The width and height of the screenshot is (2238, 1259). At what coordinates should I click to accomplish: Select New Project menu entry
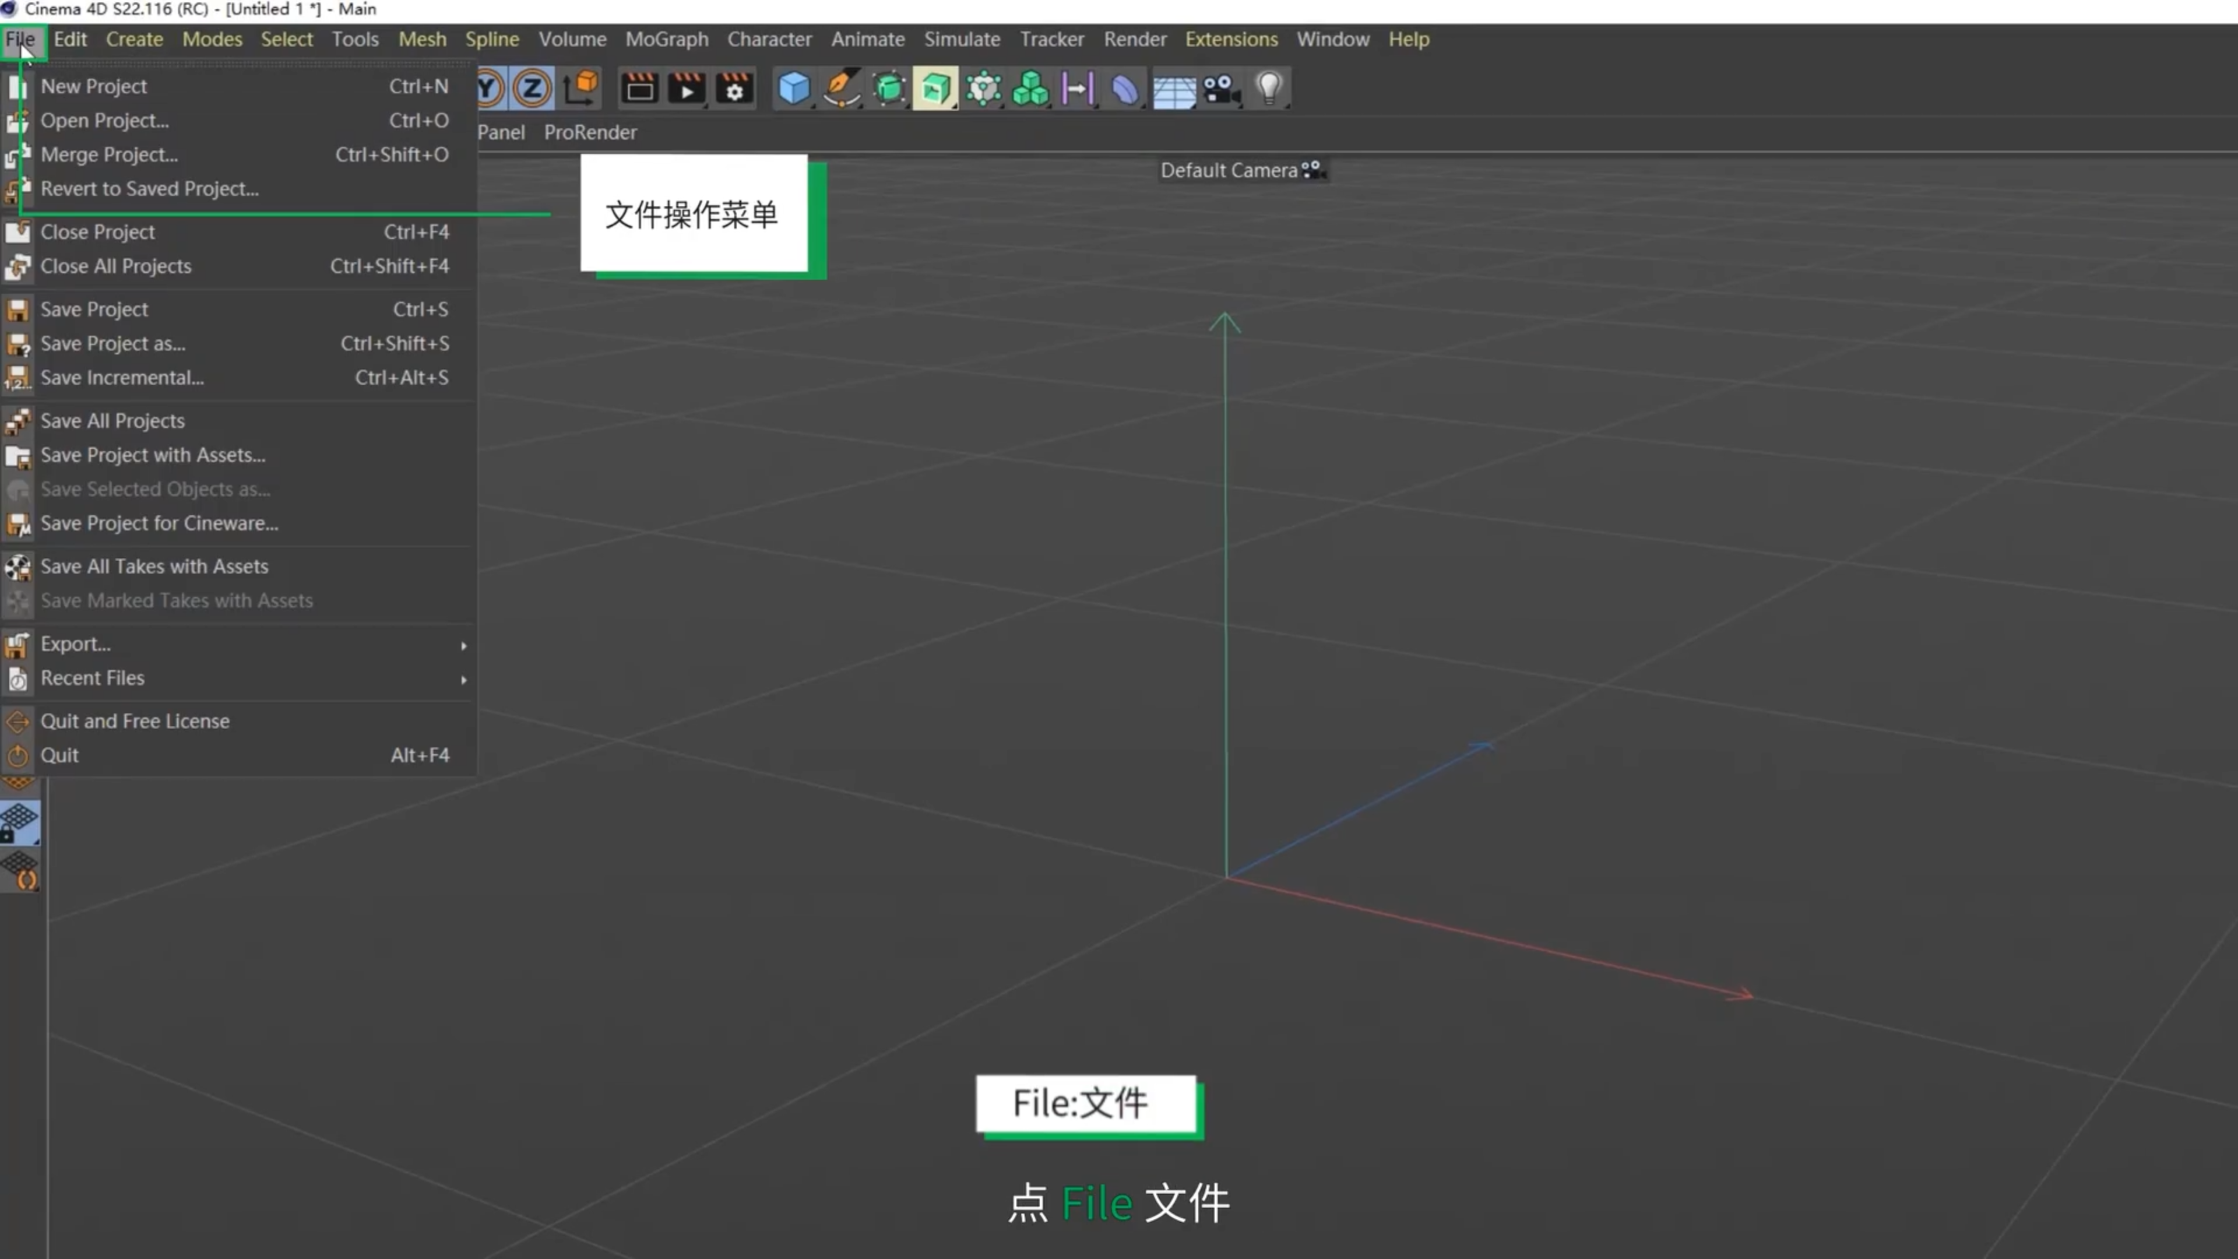(x=94, y=86)
